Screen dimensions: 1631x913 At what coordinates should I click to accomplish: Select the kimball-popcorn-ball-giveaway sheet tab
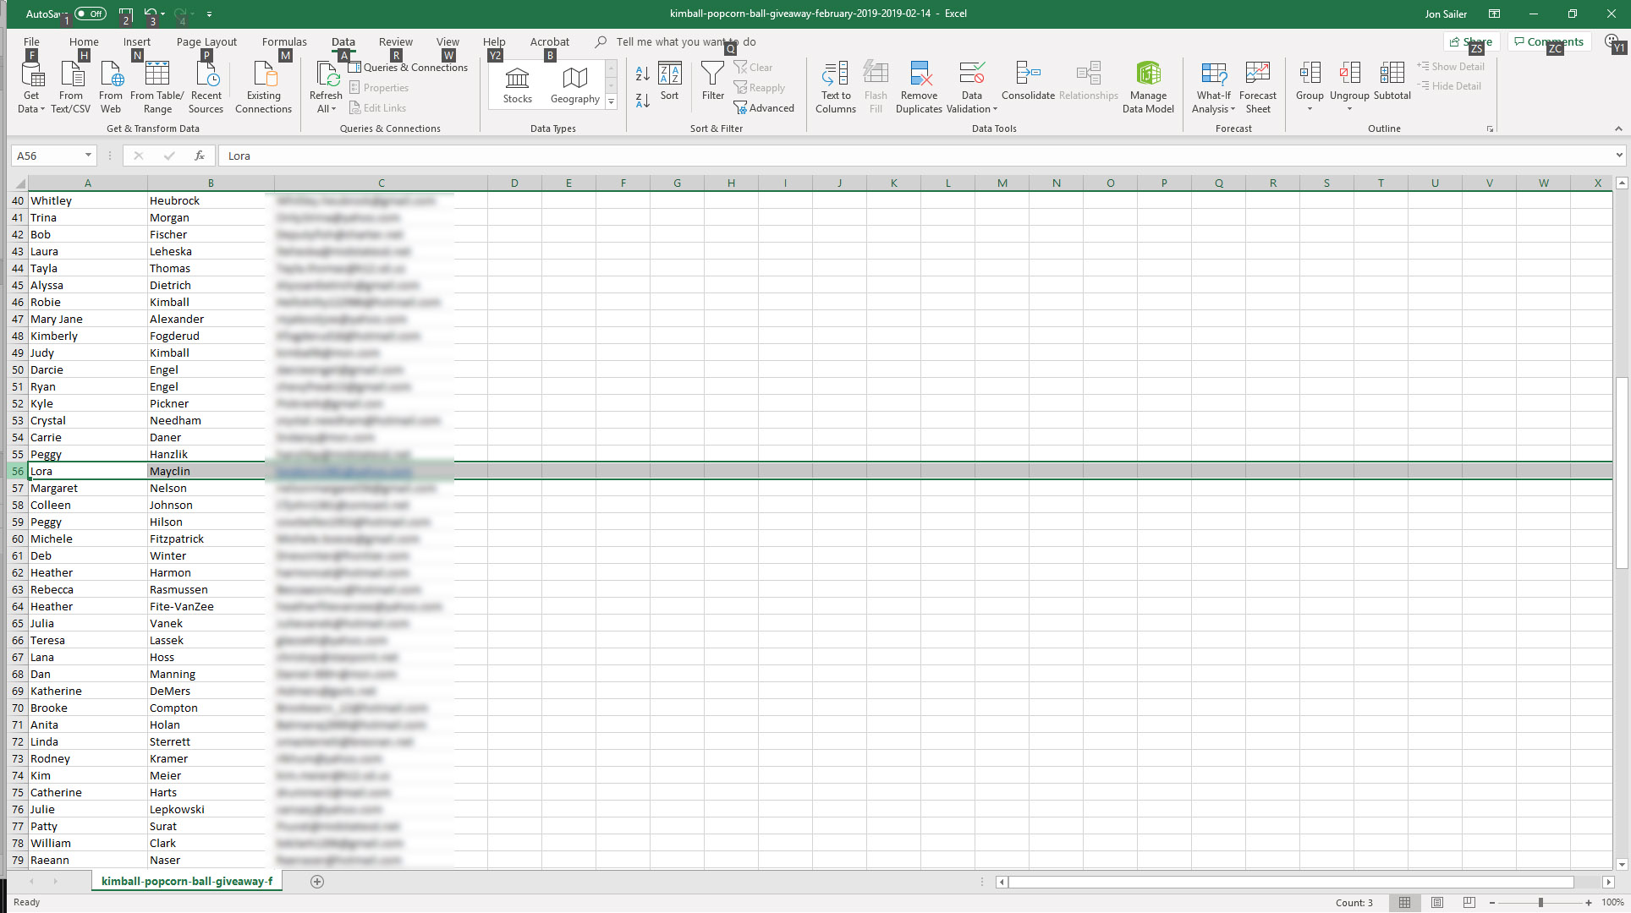coord(187,881)
